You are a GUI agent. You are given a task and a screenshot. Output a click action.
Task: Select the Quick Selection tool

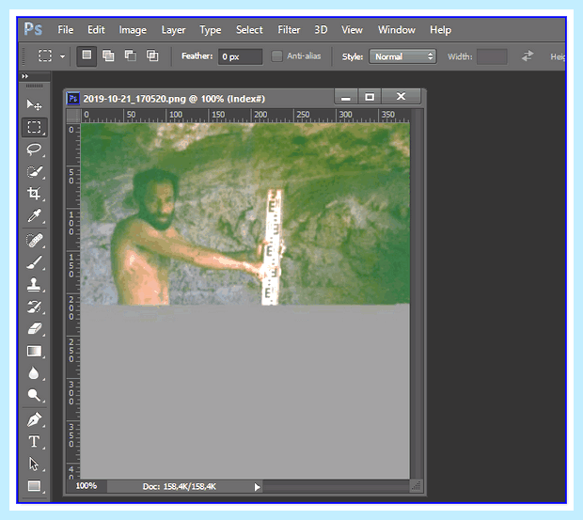tap(34, 171)
